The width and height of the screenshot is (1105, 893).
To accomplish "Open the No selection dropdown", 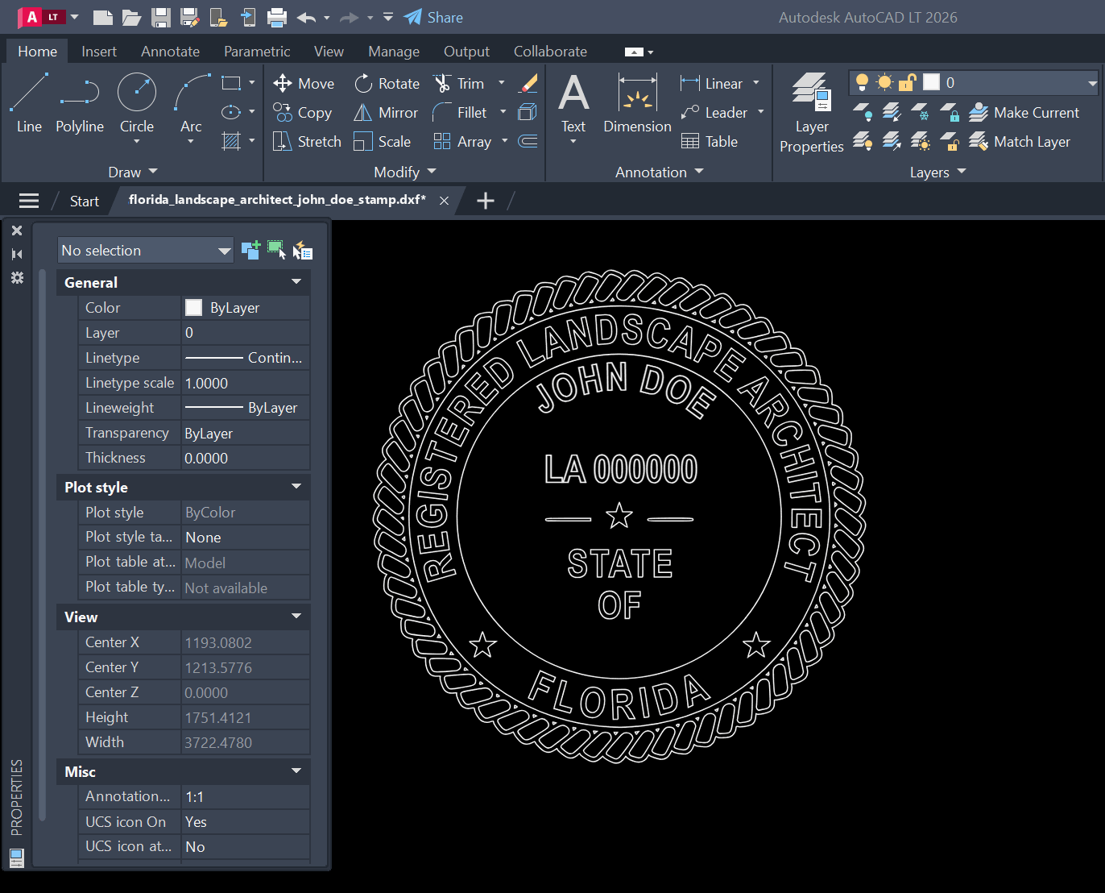I will pos(146,251).
